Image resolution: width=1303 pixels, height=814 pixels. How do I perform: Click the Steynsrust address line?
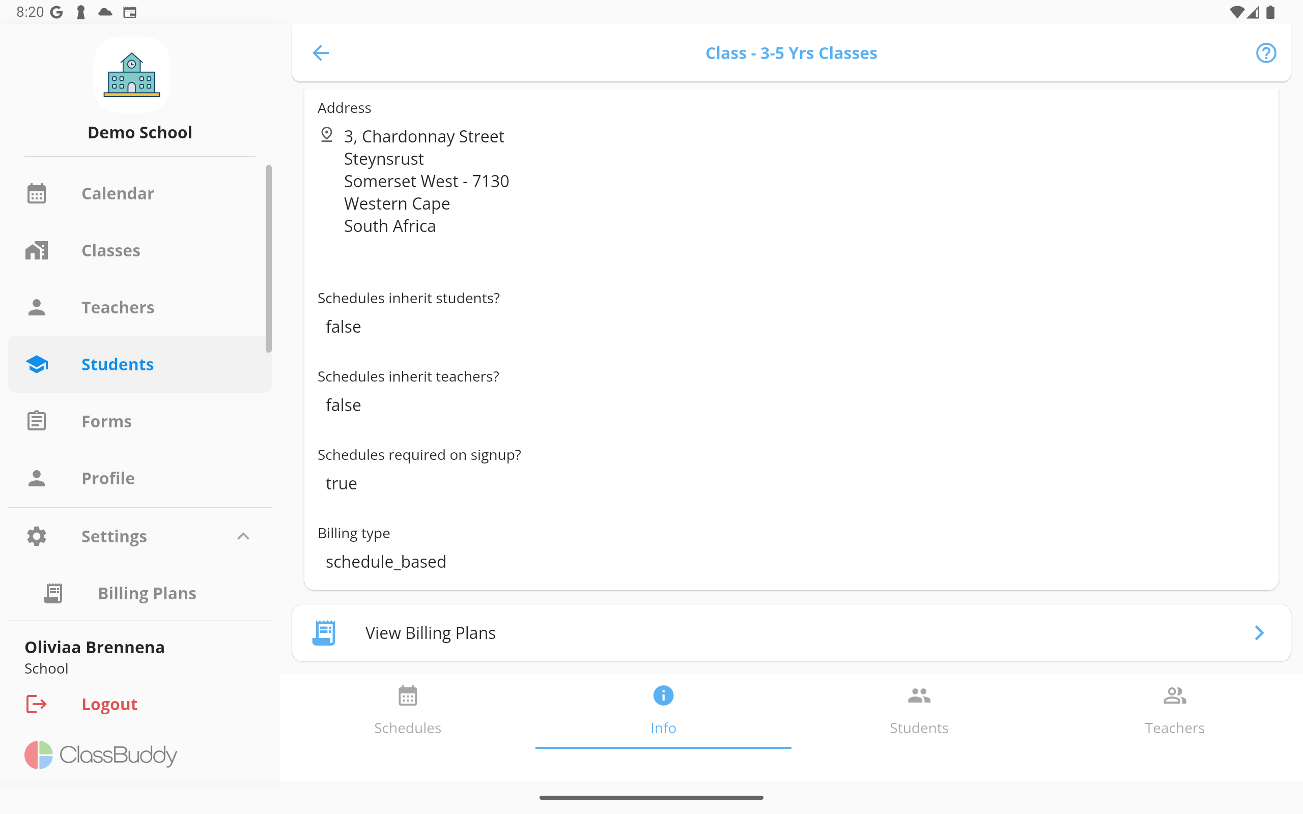384,159
